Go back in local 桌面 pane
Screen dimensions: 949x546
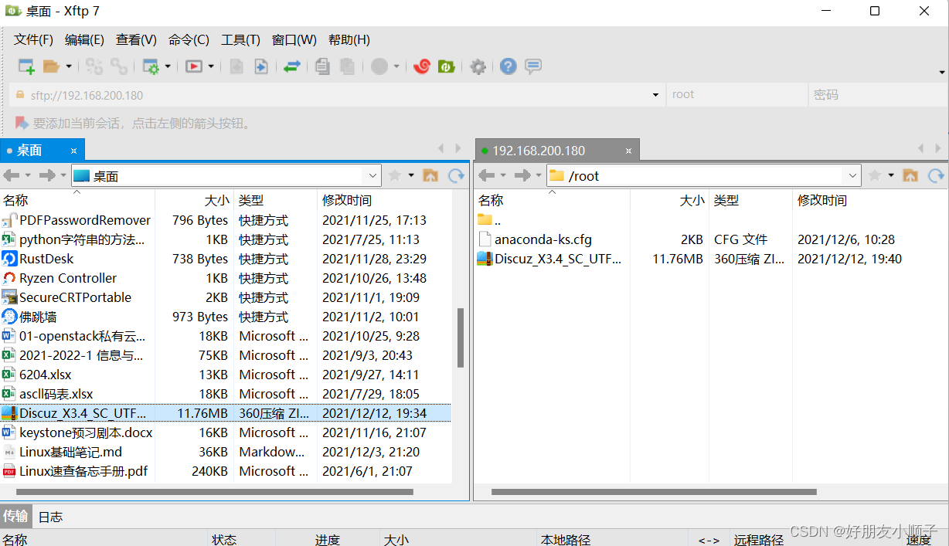pyautogui.click(x=12, y=176)
